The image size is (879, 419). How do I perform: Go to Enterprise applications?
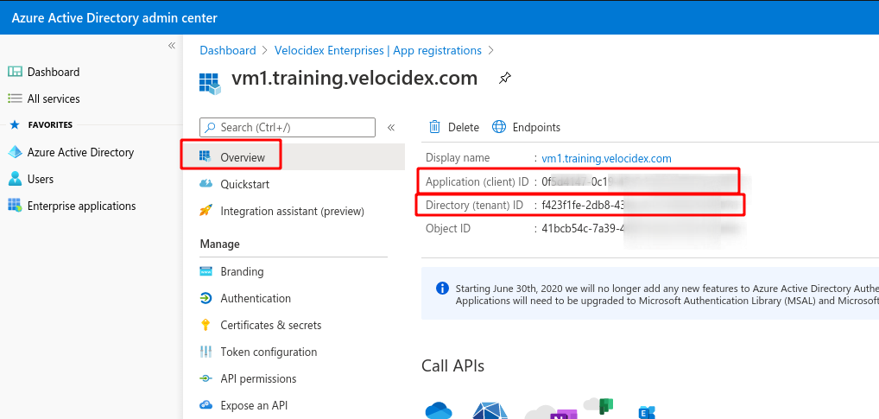point(81,206)
